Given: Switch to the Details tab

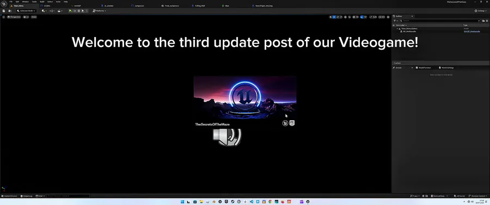Looking at the screenshot, I should (x=399, y=68).
